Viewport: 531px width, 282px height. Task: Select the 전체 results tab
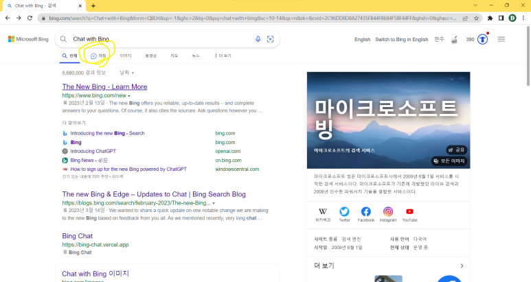pos(70,56)
